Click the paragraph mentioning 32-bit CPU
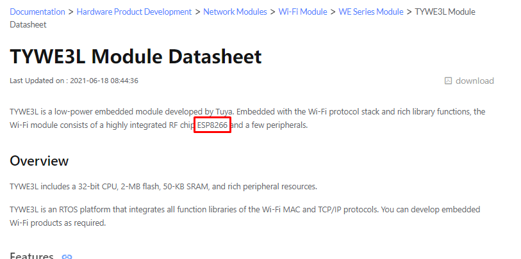Screen dimensions: 521x259 point(163,186)
